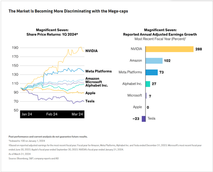Click the 'Source: Bloomberg, S&P' line
This screenshot has width=213, height=172.
click(x=34, y=158)
